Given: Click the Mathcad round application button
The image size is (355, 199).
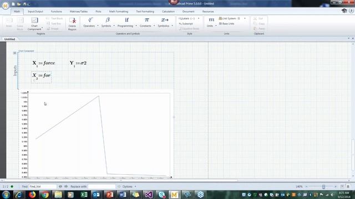Looking at the screenshot, I should (x=5, y=6).
